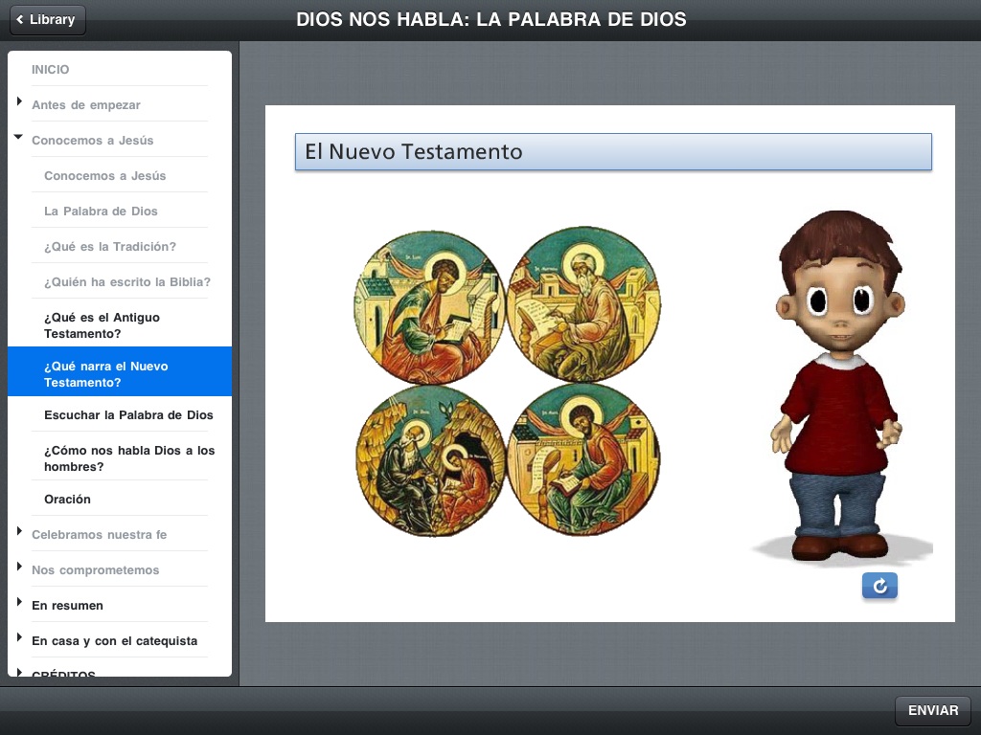Screen dimensions: 981x735
Task: Open '¿Qué es el Antiguo Testamento?' page
Action: click(102, 325)
